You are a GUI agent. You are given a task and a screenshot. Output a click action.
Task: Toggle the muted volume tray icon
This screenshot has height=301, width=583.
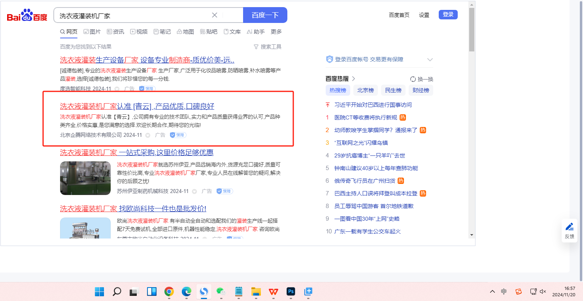point(543,292)
